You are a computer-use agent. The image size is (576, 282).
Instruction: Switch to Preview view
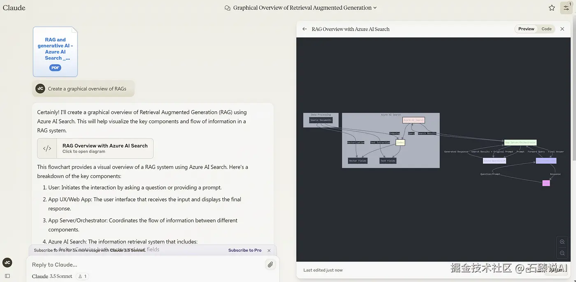(526, 29)
